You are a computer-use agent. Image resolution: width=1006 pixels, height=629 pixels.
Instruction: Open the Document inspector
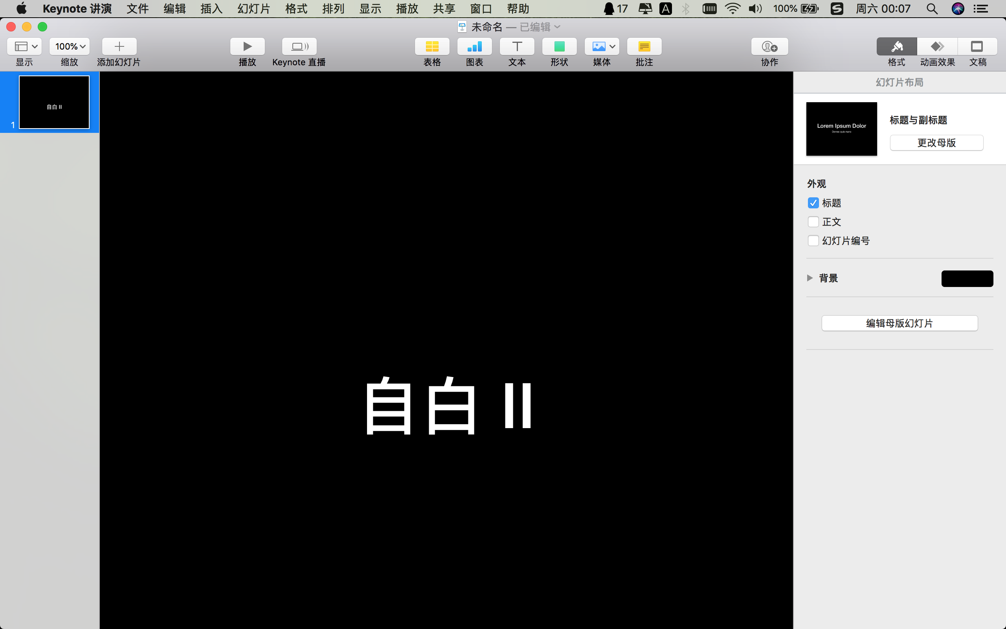click(x=977, y=46)
